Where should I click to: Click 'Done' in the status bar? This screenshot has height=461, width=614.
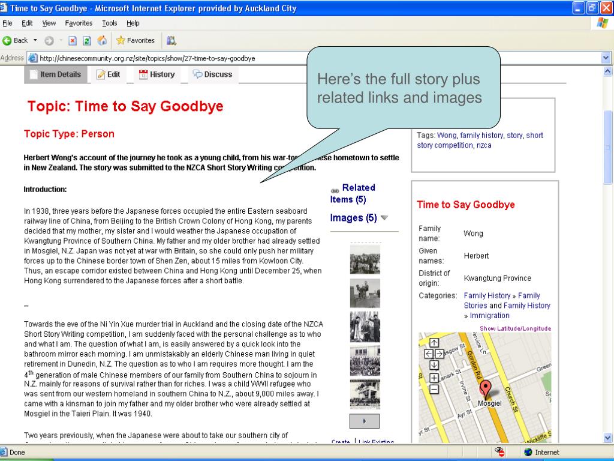pyautogui.click(x=17, y=452)
